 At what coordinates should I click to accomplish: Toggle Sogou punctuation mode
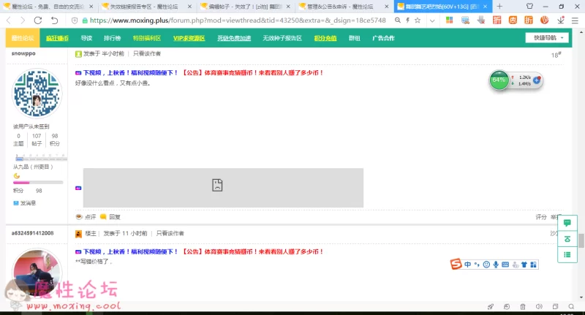click(476, 264)
